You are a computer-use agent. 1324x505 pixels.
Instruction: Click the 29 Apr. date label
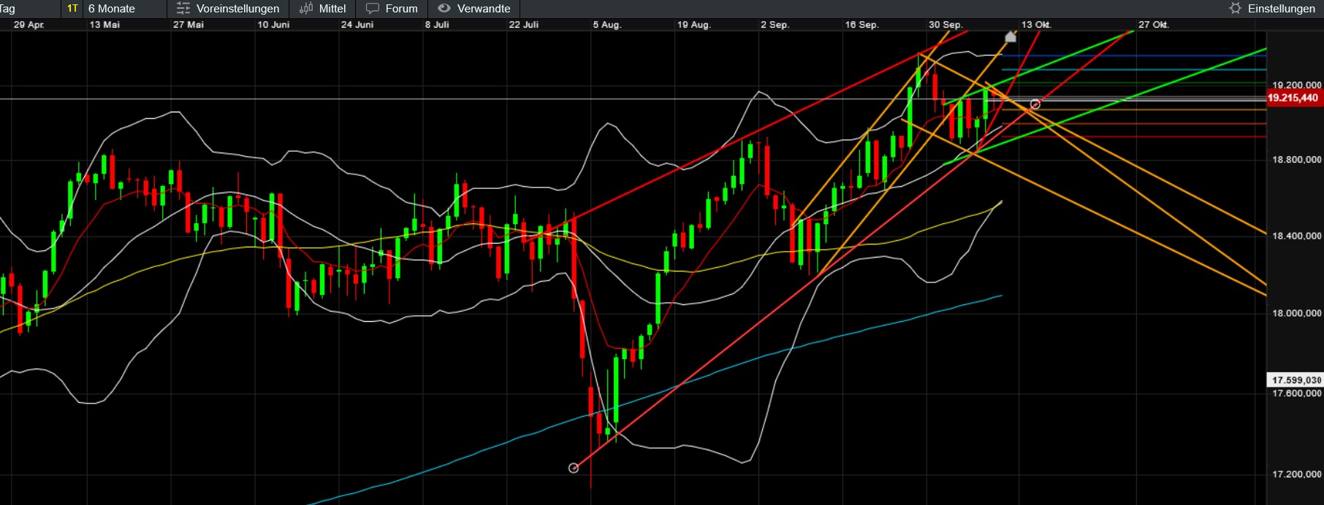tap(29, 25)
